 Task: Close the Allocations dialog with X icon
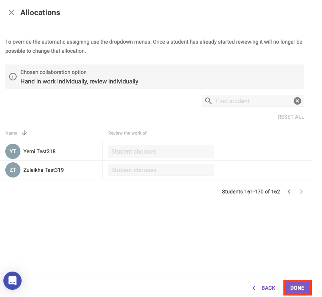pos(11,13)
